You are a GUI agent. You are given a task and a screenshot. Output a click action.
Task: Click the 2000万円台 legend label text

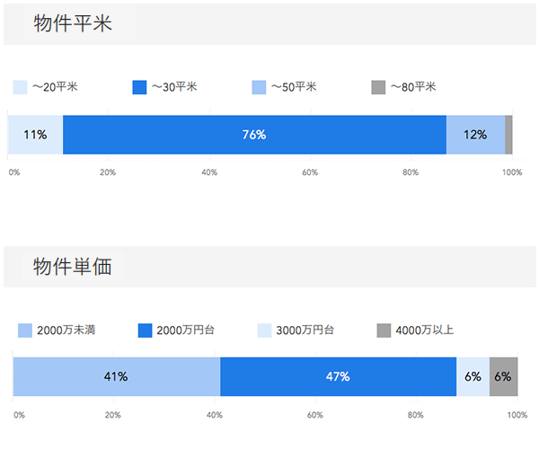click(185, 330)
